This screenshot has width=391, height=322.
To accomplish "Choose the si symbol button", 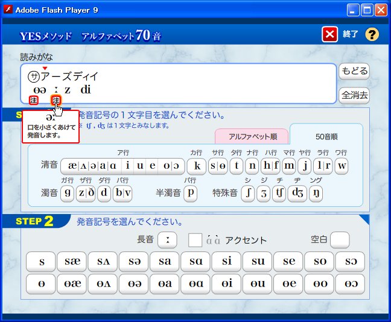I will [x=226, y=262].
